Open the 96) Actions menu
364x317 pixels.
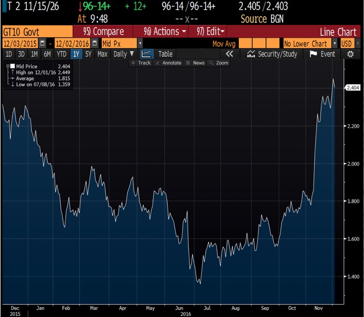point(165,32)
